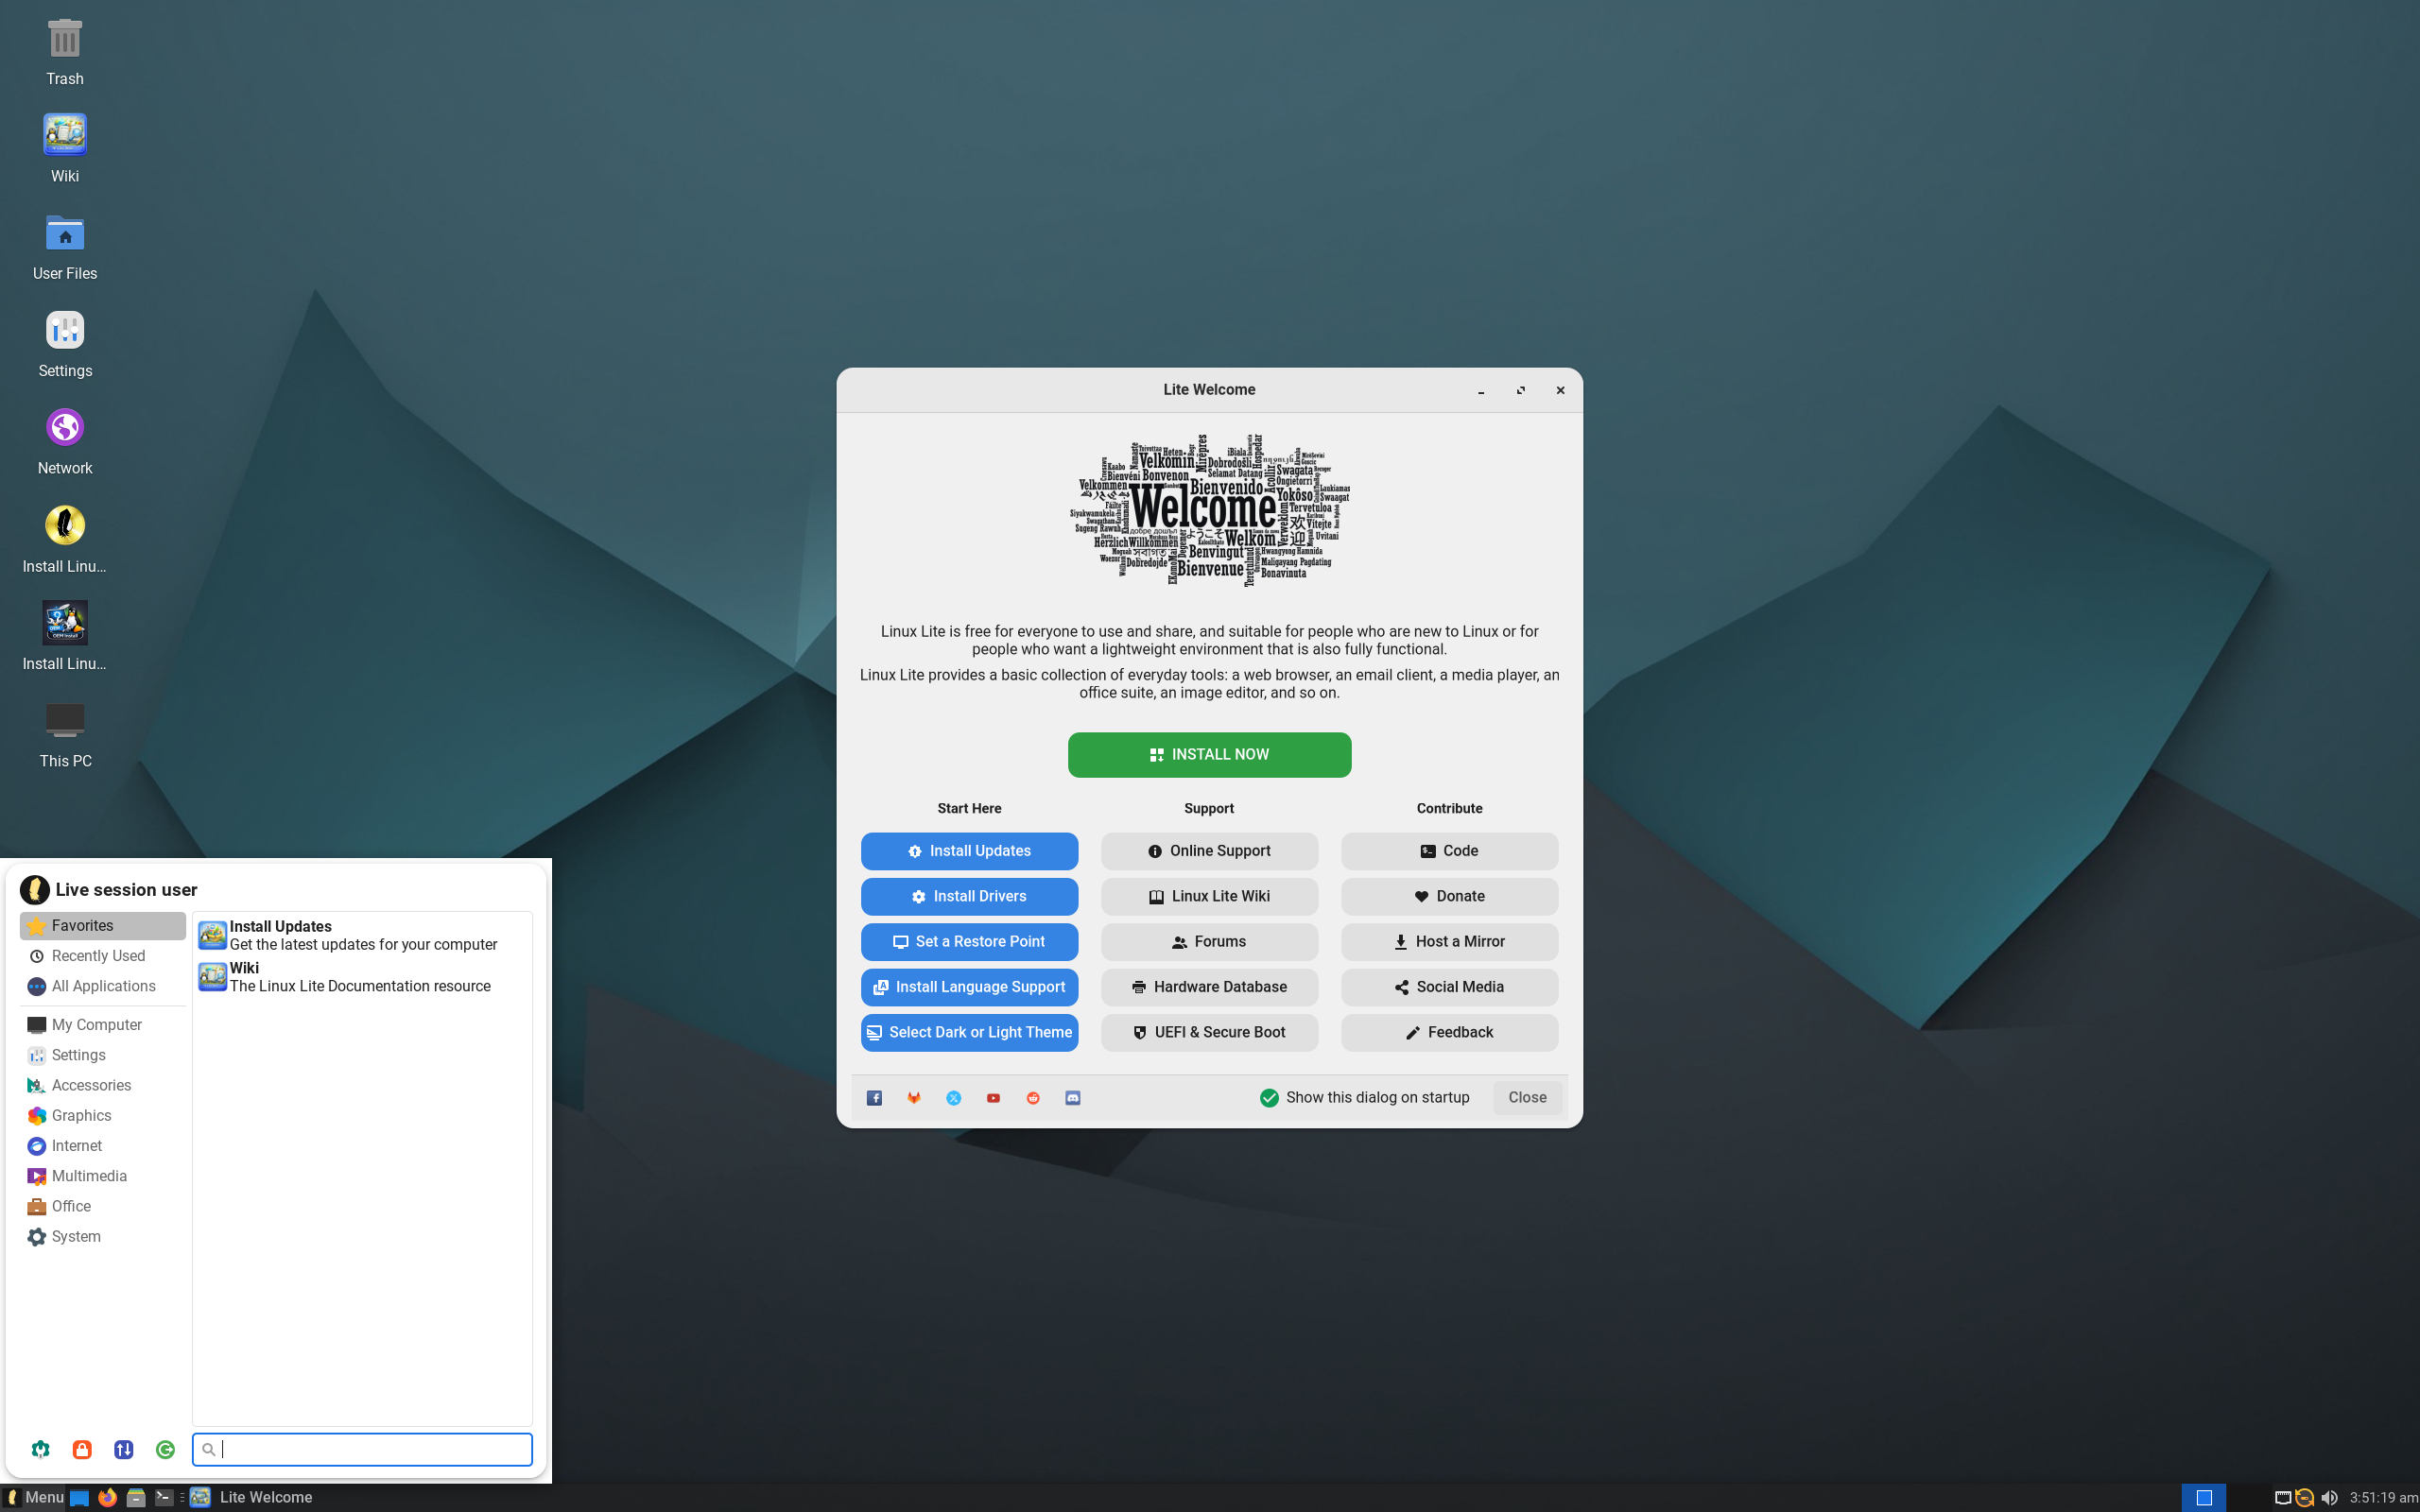Open Hardware Database support button
Screen dimensions: 2420x1512
click(x=1209, y=987)
